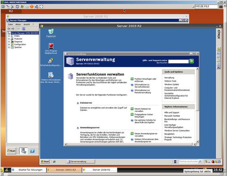
Task: Click Start button in Server 2003 taskbar
Action: [45, 161]
